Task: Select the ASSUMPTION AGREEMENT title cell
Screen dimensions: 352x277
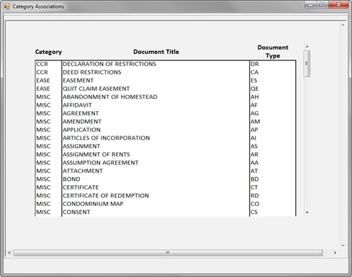Action: pos(101,163)
